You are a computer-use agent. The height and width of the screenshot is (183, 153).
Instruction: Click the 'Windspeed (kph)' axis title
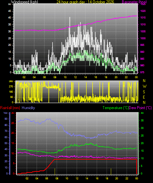coord(25,2)
